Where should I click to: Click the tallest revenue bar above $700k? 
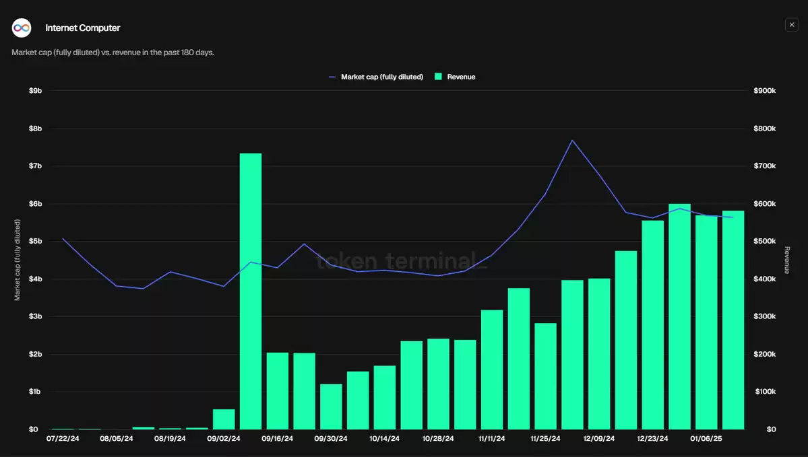coord(251,291)
